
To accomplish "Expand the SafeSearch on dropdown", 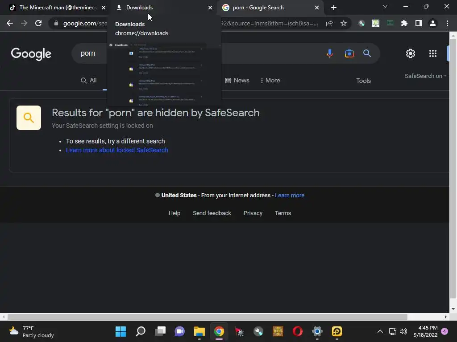I will tap(425, 76).
